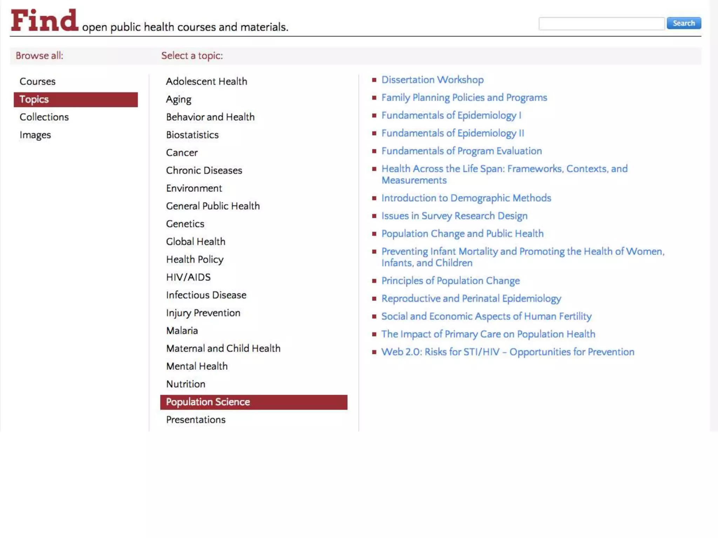Image resolution: width=718 pixels, height=538 pixels.
Task: Choose the Adolescent Health topic
Action: pyautogui.click(x=206, y=81)
